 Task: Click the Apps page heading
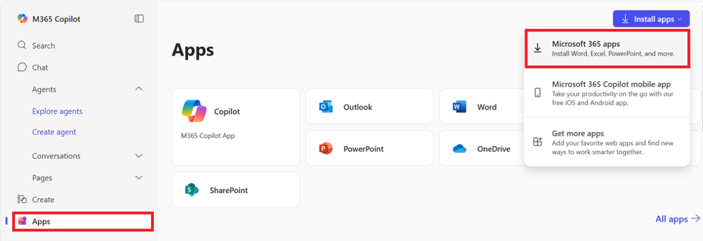pyautogui.click(x=193, y=50)
